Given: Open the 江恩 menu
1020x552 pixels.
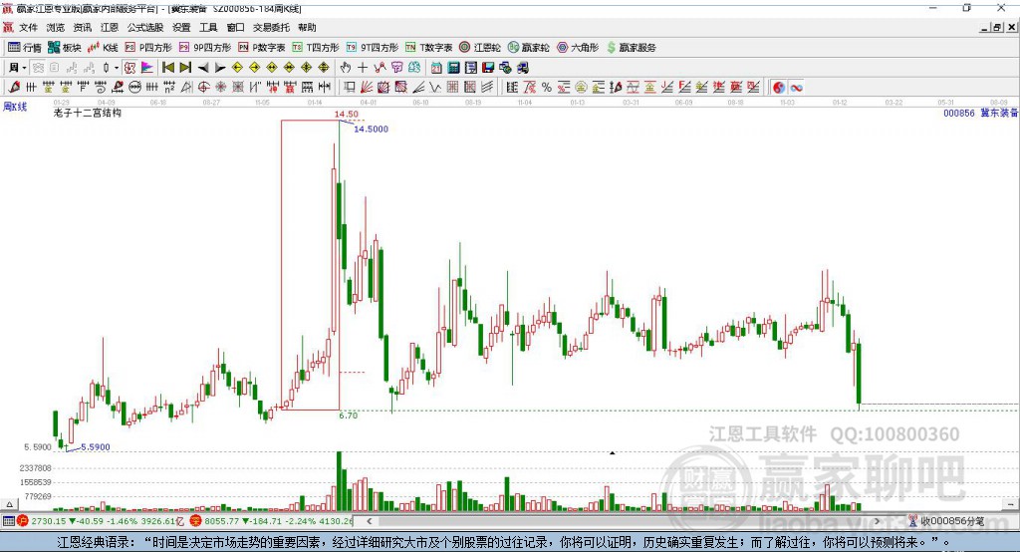Looking at the screenshot, I should point(110,27).
